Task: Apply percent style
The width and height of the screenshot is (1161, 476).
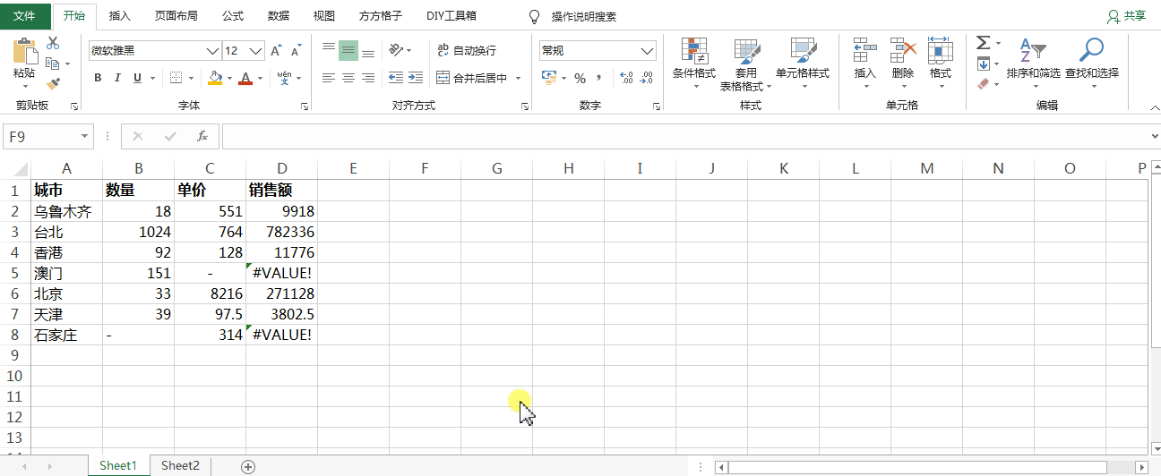Action: [580, 78]
